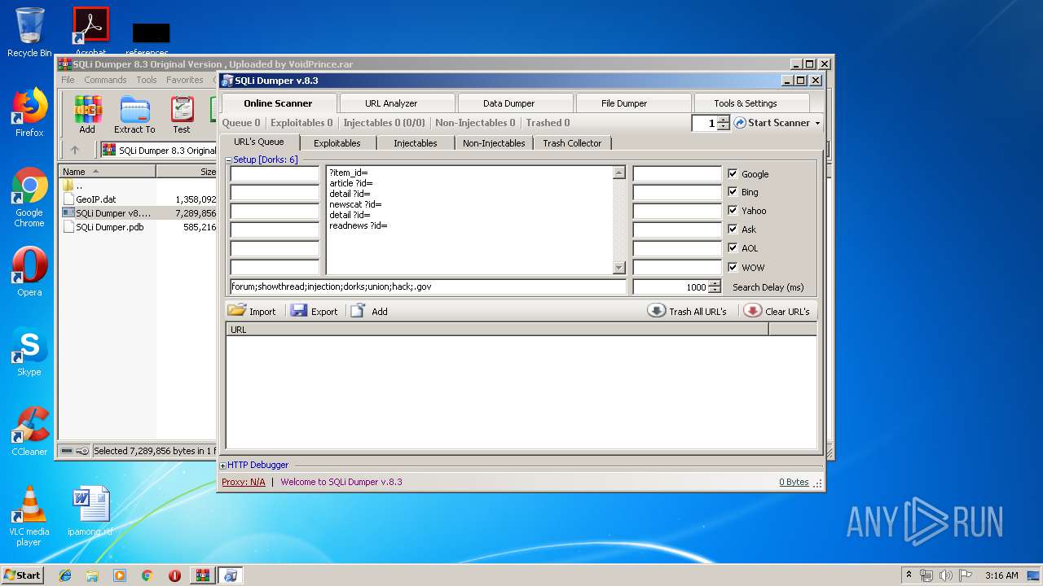Click the Clear URL's button
Viewport: 1043px width, 586px height.
[x=777, y=311]
